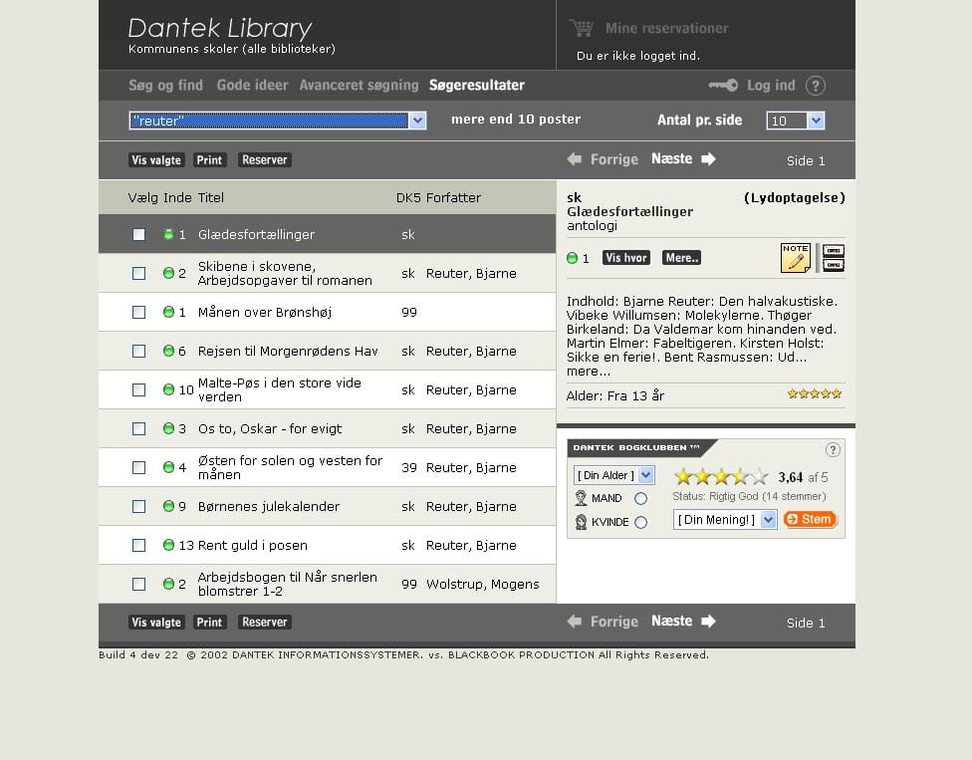The image size is (972, 760).
Task: Select the KVINDE radio button
Action: [x=641, y=523]
